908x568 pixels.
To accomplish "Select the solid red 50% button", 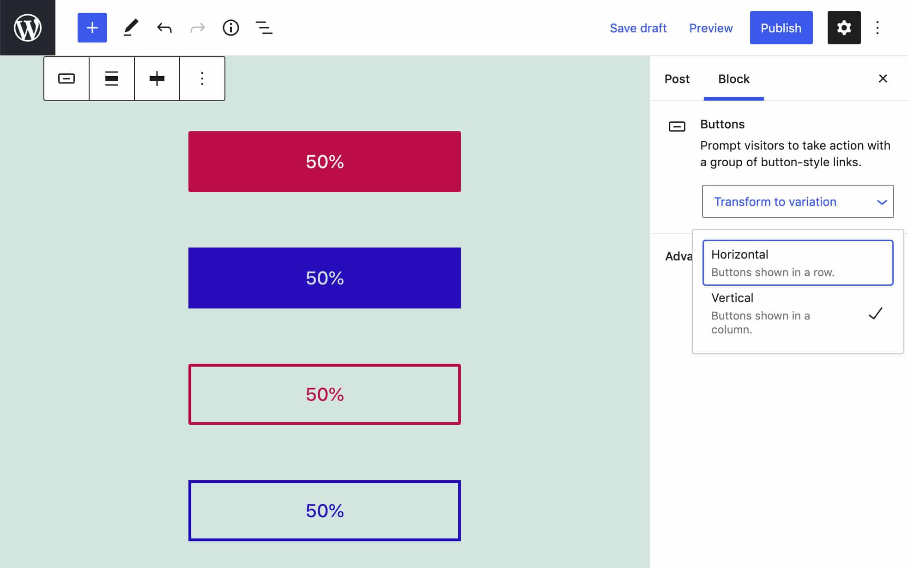I will pos(324,162).
